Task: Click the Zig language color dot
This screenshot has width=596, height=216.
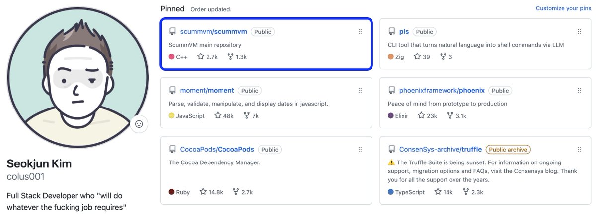Action: pos(390,57)
